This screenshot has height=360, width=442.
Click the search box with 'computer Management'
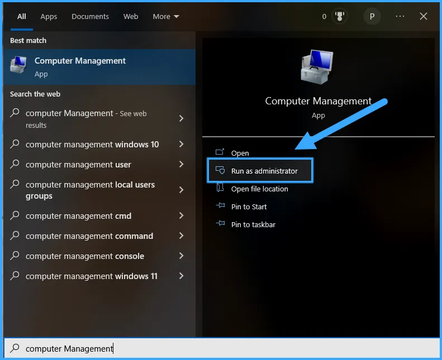coord(222,348)
